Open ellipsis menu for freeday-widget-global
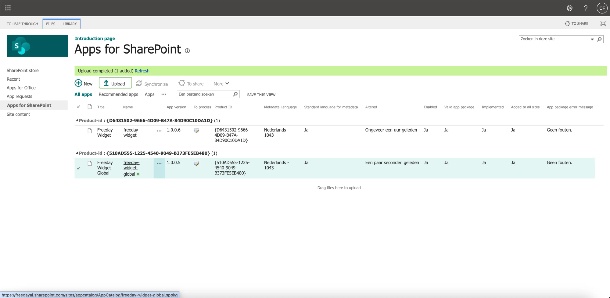The image size is (610, 298). click(x=159, y=163)
